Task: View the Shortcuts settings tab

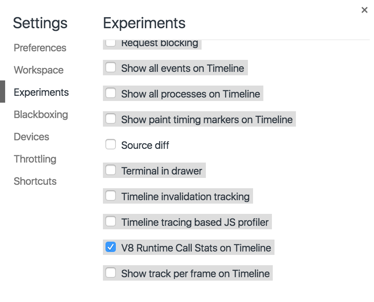Action: (35, 181)
